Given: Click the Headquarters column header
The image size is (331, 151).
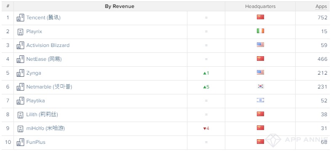Looking at the screenshot, I should [260, 6].
